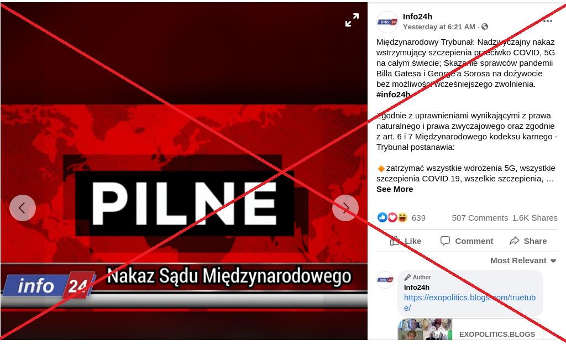Like the post with thumbs-up button
566x344 pixels.
(x=406, y=241)
